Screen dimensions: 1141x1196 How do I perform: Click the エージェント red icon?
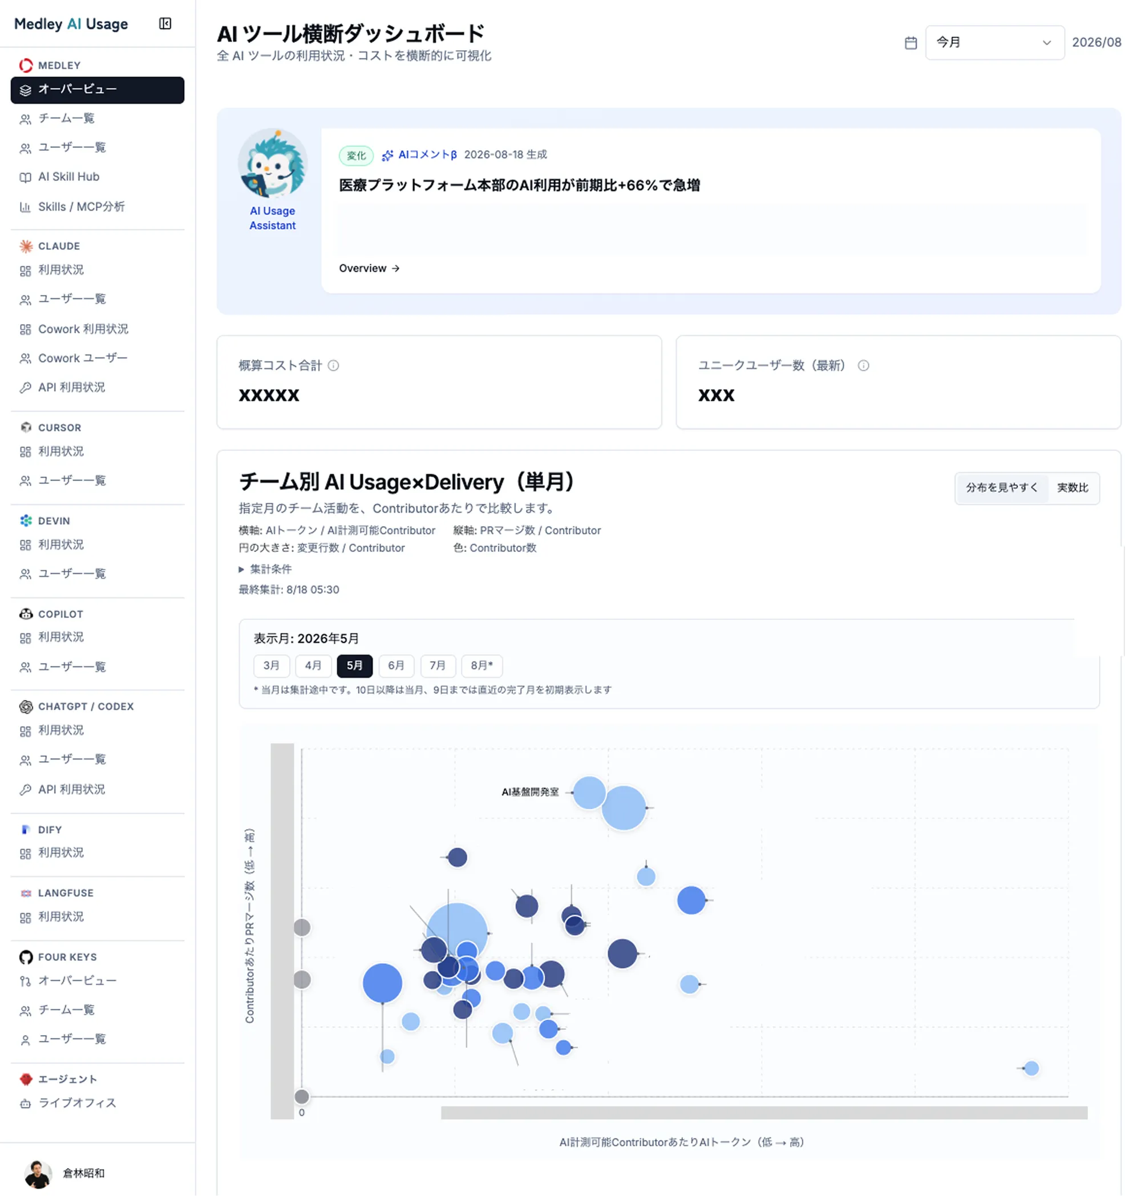(x=26, y=1079)
